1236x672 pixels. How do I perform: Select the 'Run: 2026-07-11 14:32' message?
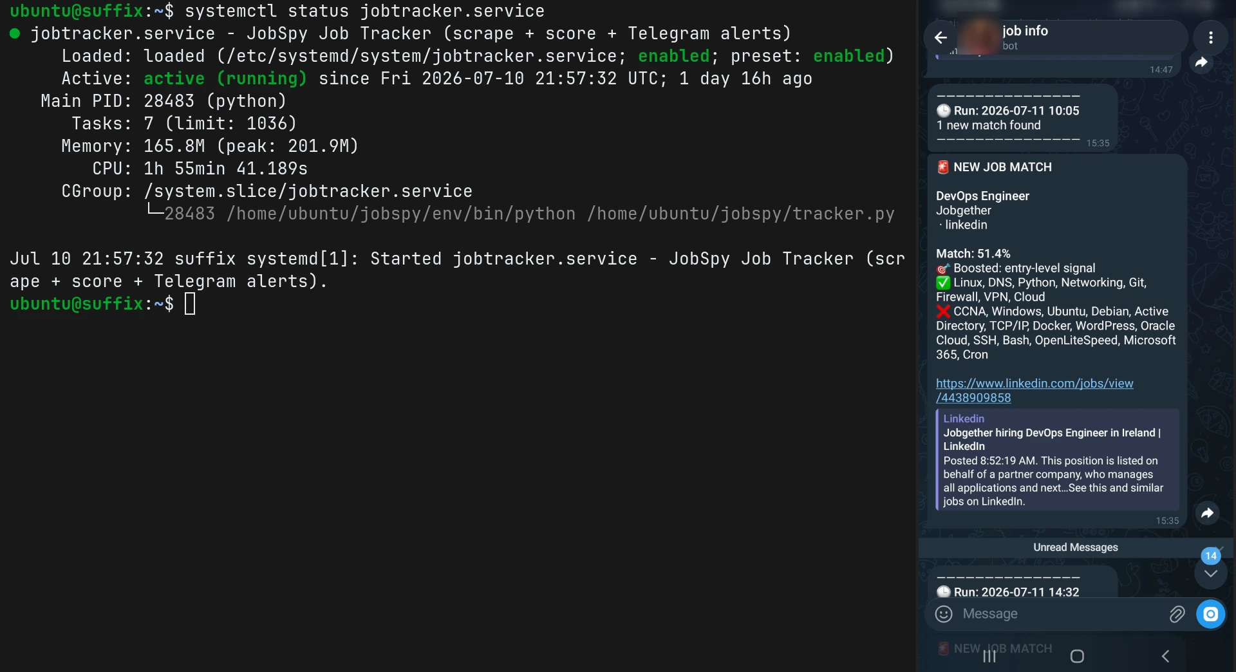pos(1022,583)
